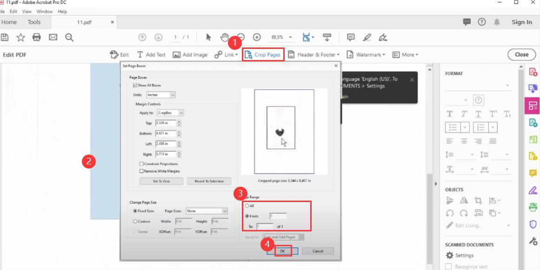The image size is (540, 270).
Task: Confirm cropping with the OK button
Action: coord(282,251)
